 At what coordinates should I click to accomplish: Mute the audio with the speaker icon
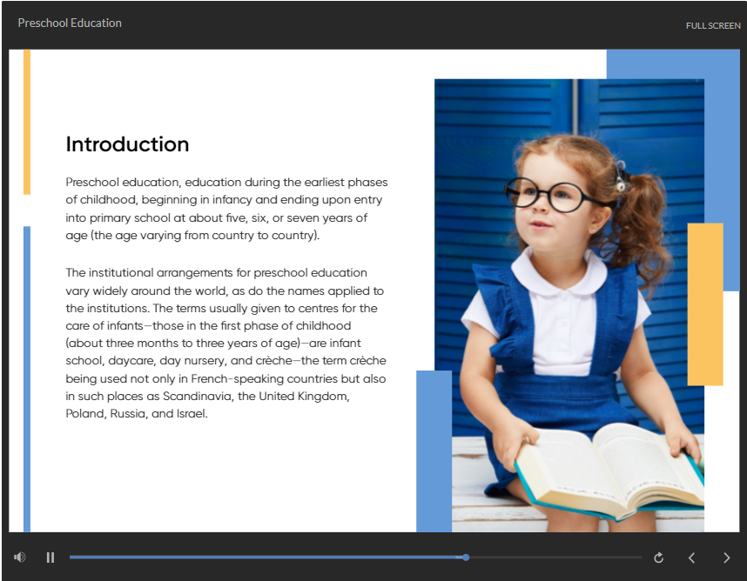pos(19,558)
